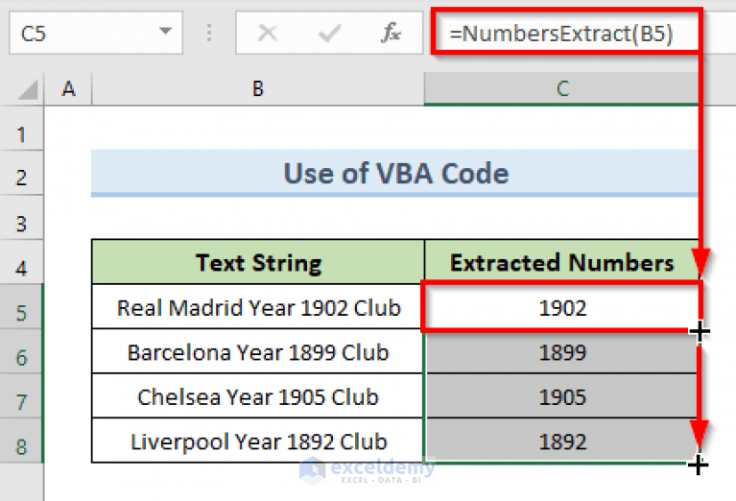Cancel the formula entry with X icon
Viewport: 736px width, 501px height.
coord(268,34)
